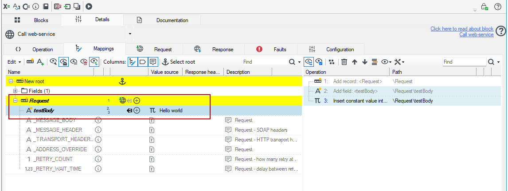Click the notebook icon in top toolbar

(x=46, y=6)
